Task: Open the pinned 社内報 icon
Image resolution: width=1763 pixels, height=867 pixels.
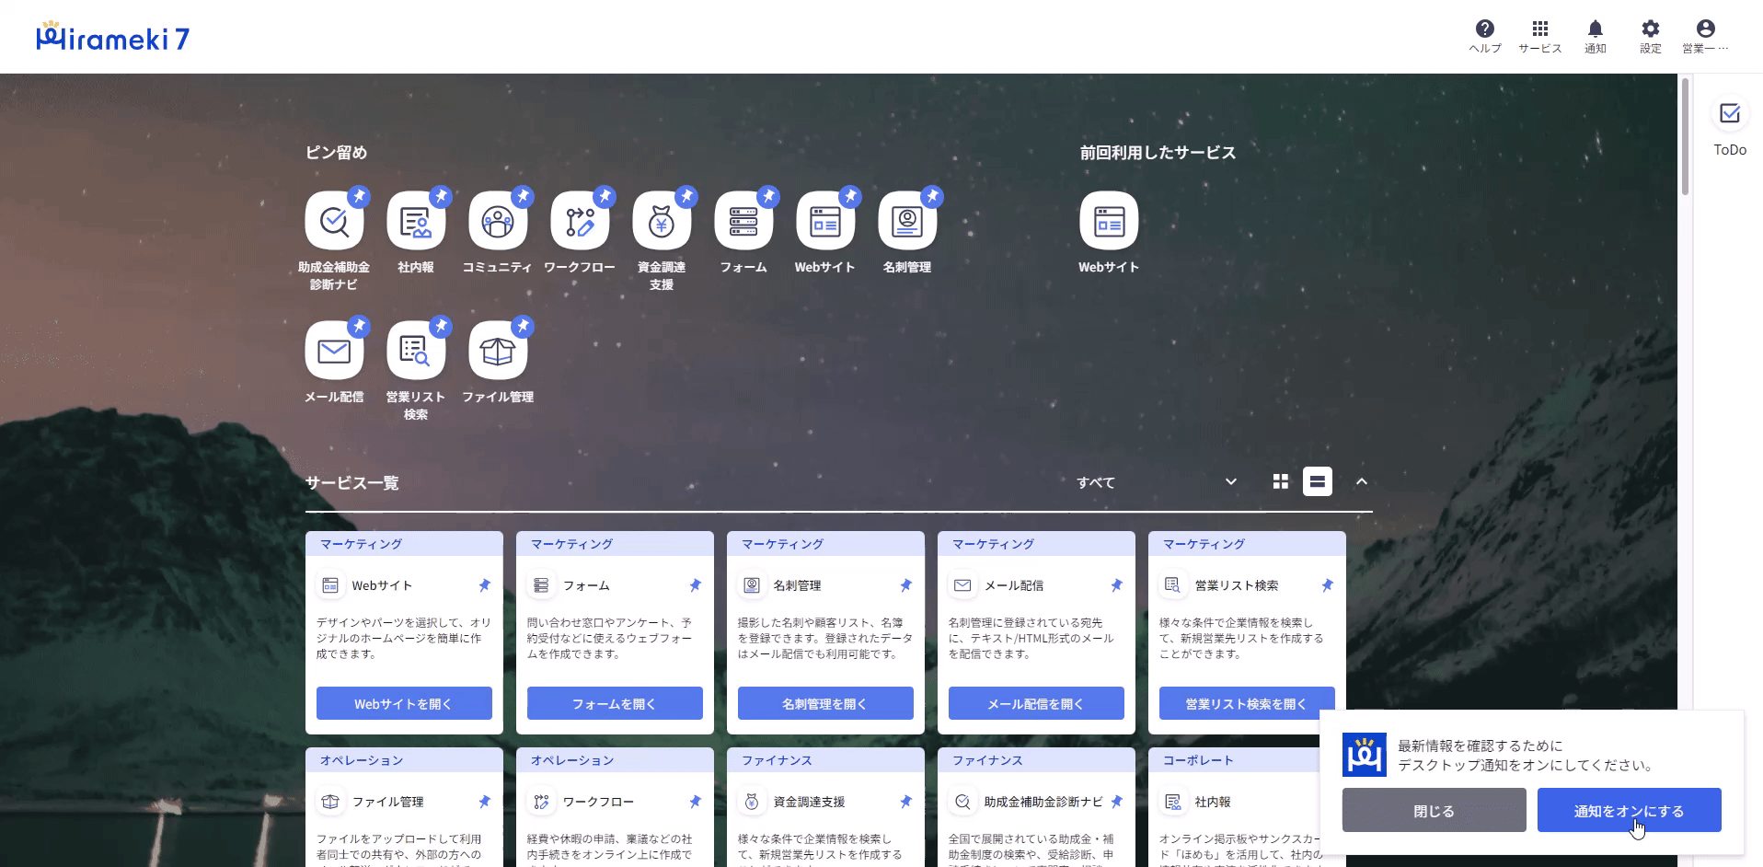Action: tap(416, 221)
